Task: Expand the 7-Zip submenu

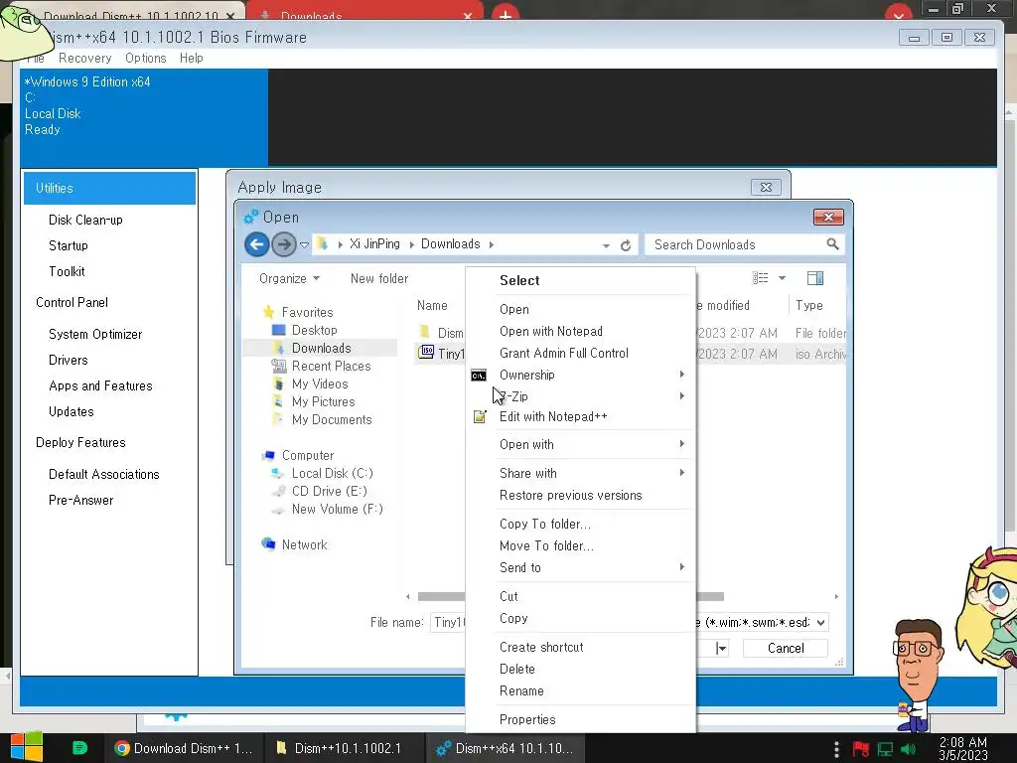Action: [x=681, y=395]
